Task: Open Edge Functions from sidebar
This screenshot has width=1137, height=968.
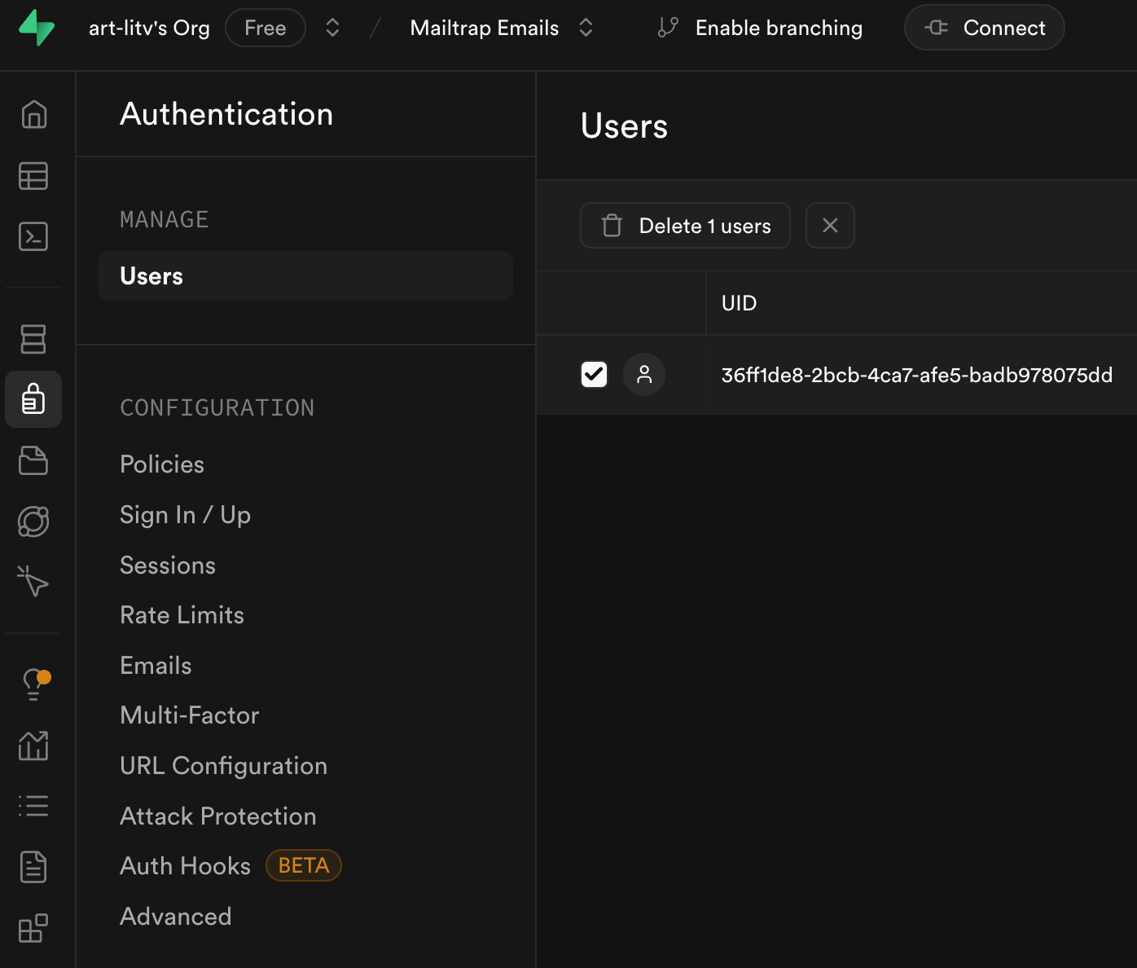Action: [x=33, y=521]
